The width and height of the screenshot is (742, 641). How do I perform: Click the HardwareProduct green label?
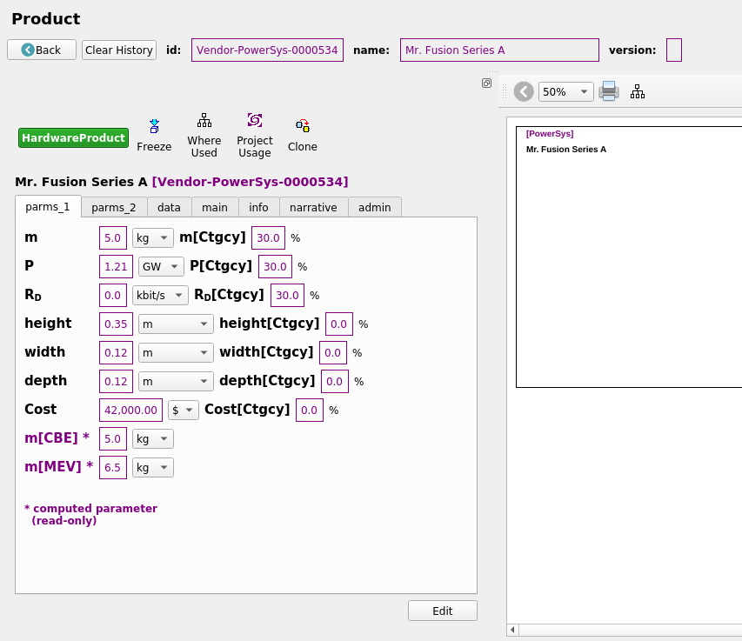click(73, 137)
